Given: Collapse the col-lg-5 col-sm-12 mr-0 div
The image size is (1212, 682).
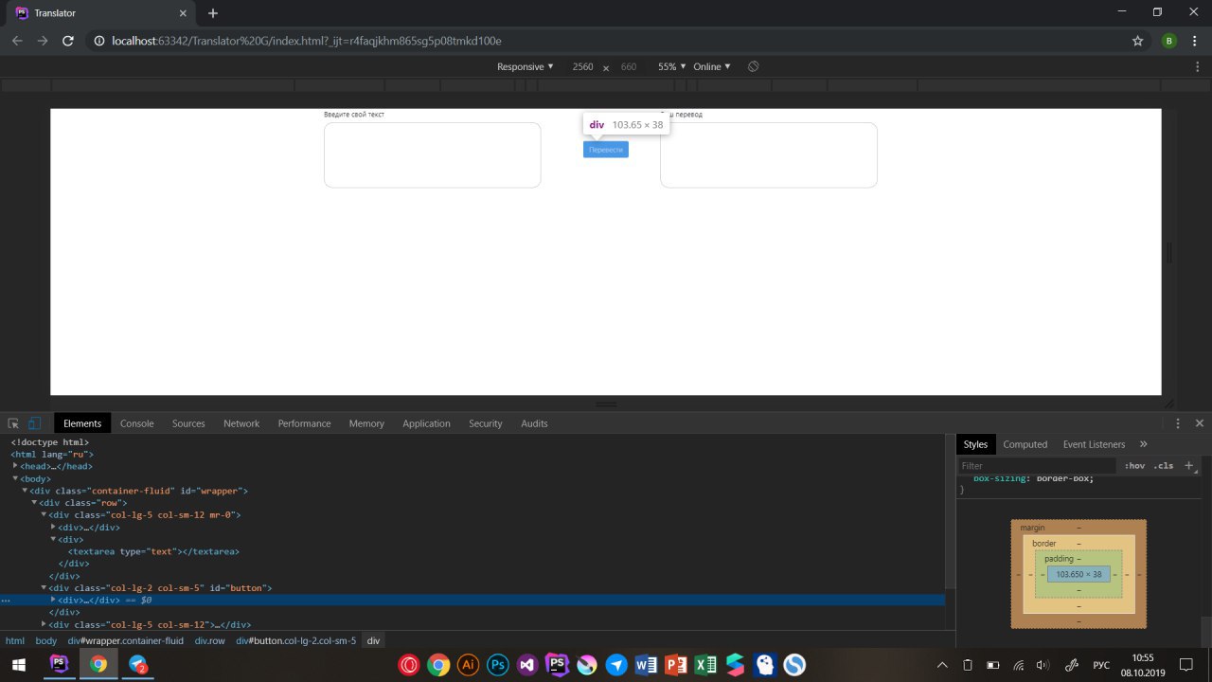Looking at the screenshot, I should coord(44,515).
